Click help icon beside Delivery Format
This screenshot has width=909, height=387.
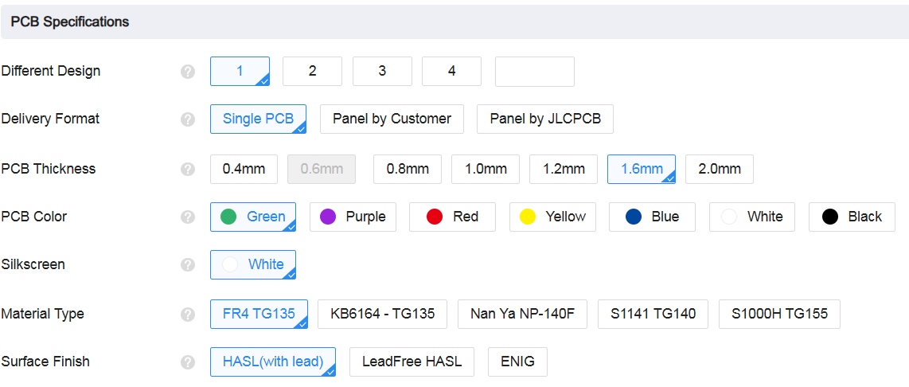point(188,119)
